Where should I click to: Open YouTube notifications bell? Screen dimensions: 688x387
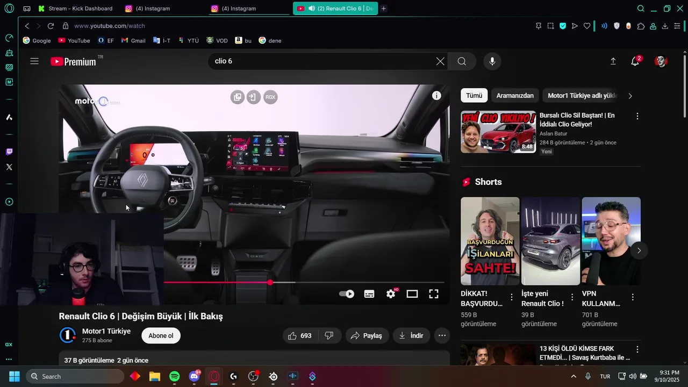point(635,61)
